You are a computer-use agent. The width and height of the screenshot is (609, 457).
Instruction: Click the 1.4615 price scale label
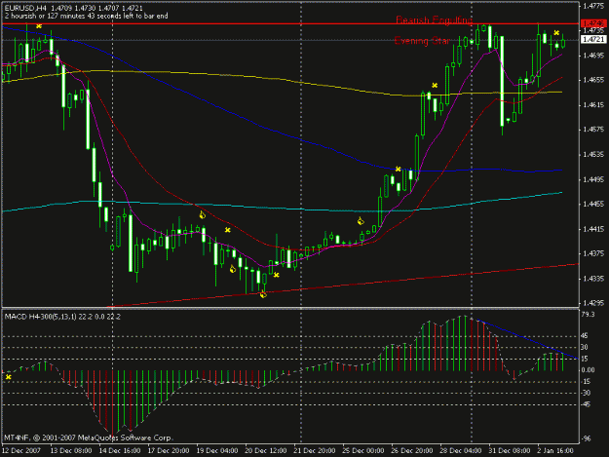(593, 104)
